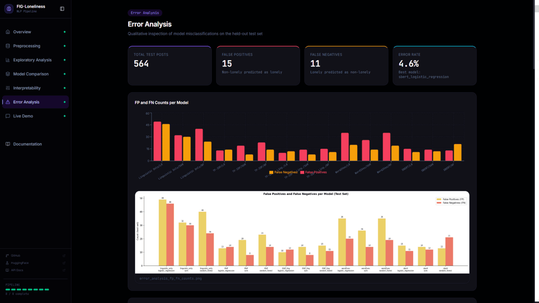The image size is (539, 303).
Task: Click the 'FP and FN Counts per Model' heading
Action: (162, 103)
